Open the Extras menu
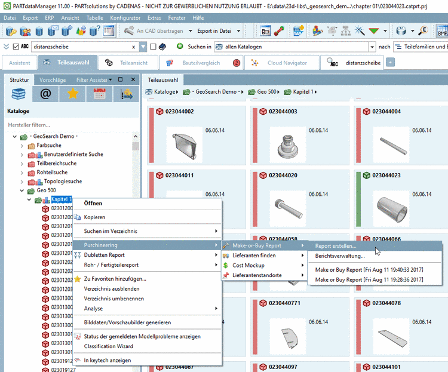The height and width of the screenshot is (372, 448). tap(154, 18)
